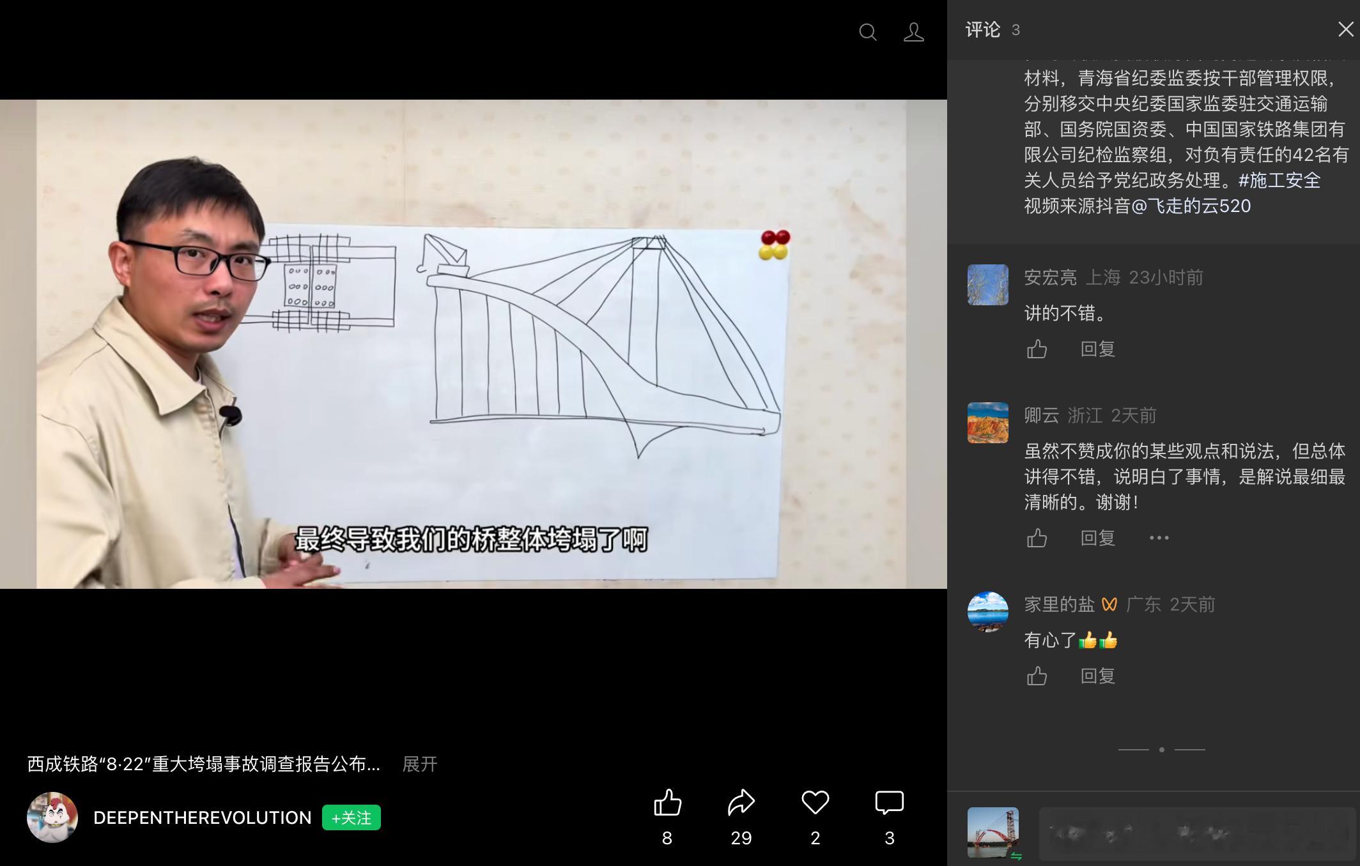1360x866 pixels.
Task: Open comments via speech bubble icon
Action: tap(889, 803)
